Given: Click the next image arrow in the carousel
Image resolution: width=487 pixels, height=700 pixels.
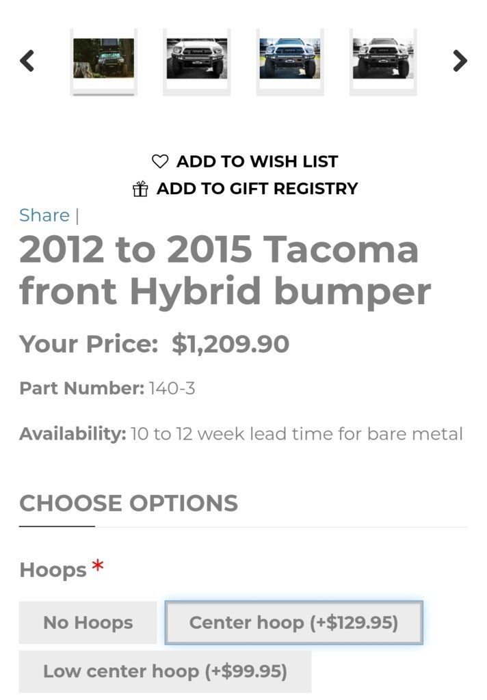Looking at the screenshot, I should [x=460, y=61].
